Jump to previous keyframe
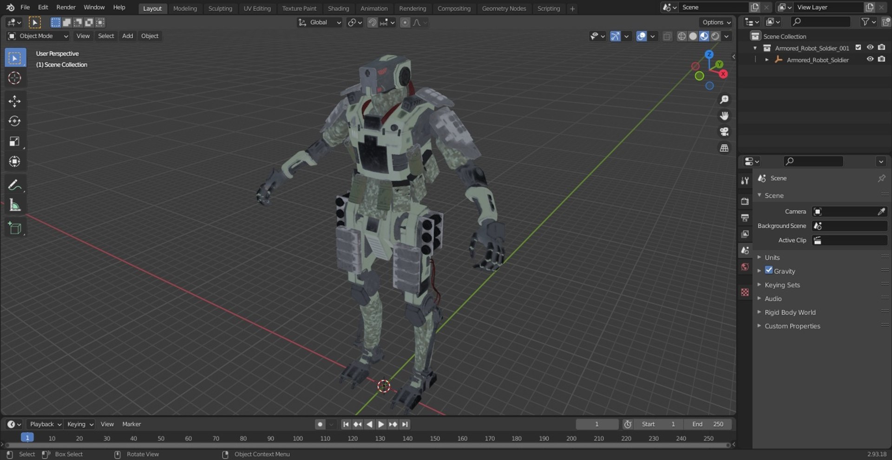This screenshot has width=892, height=460. coord(357,424)
